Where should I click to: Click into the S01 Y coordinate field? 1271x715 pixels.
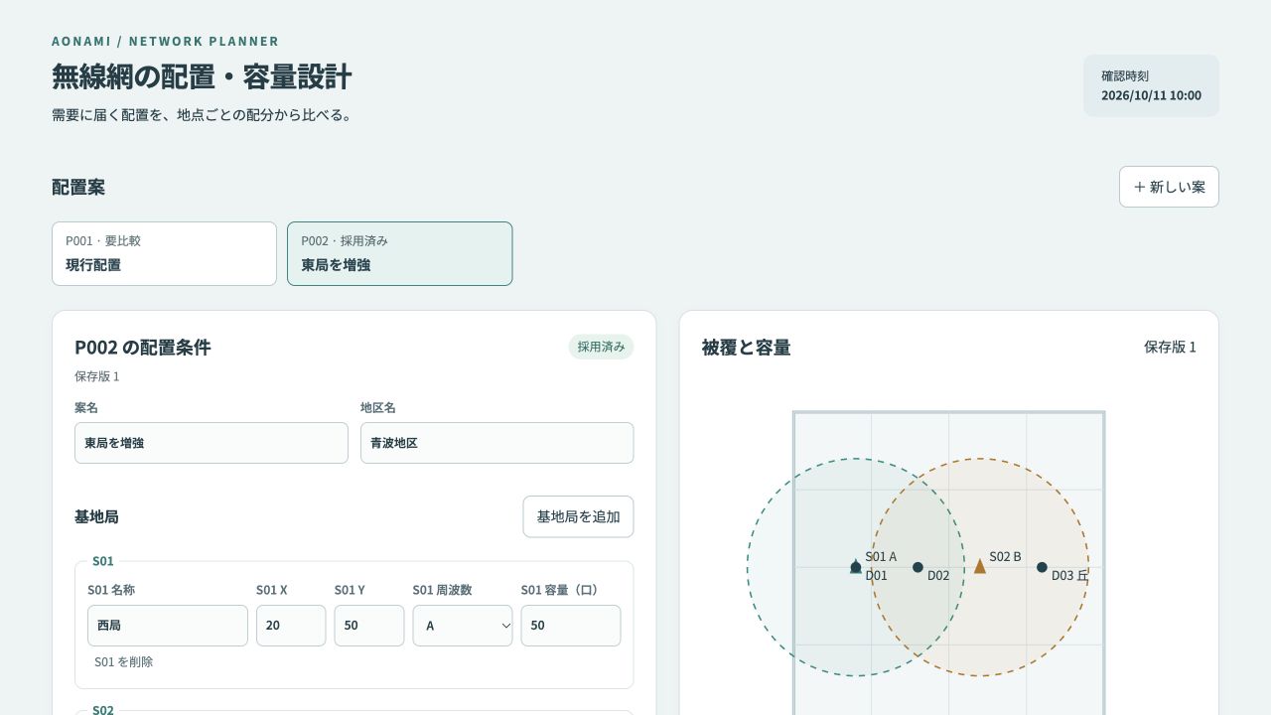369,626
